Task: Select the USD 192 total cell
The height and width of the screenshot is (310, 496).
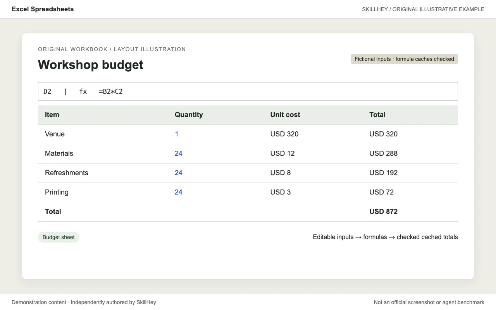Action: click(x=384, y=173)
